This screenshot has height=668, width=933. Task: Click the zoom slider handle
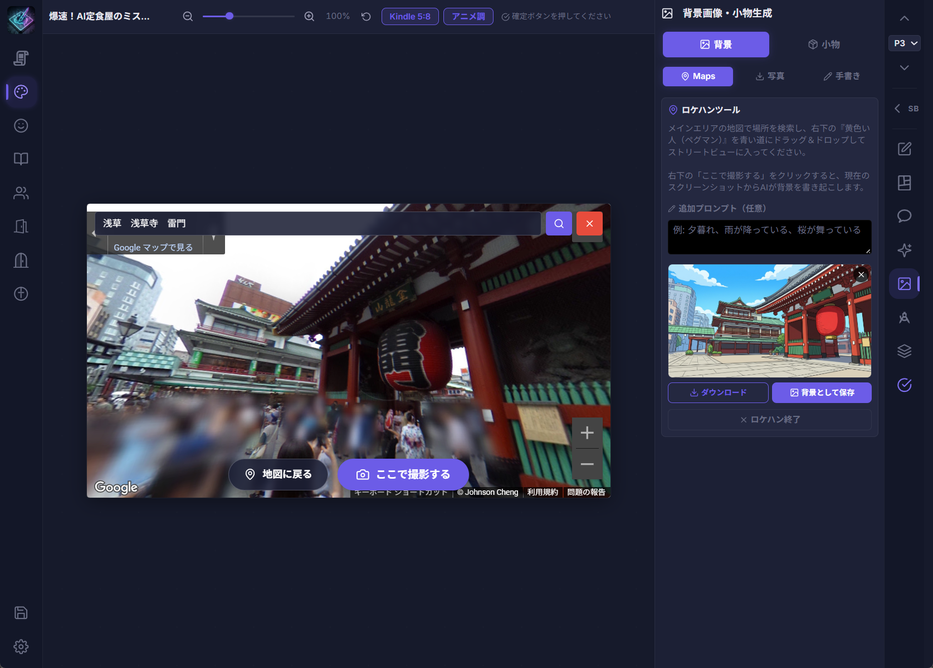click(x=229, y=17)
